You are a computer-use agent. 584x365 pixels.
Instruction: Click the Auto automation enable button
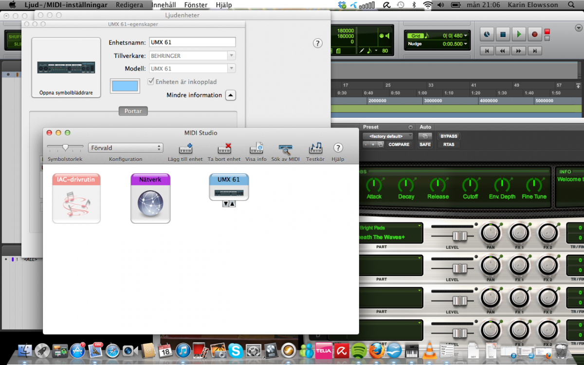coord(425,136)
